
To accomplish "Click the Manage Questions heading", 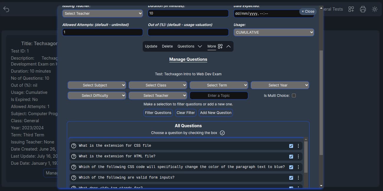I will [x=188, y=59].
